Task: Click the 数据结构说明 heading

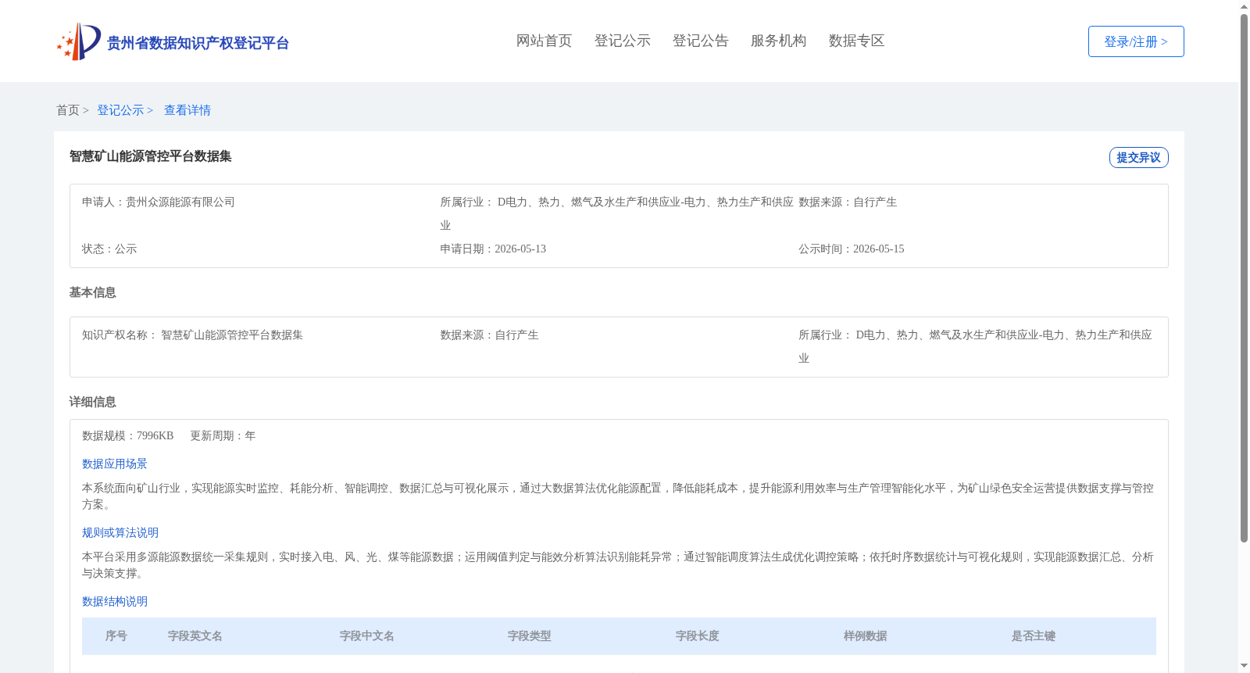Action: 115,601
